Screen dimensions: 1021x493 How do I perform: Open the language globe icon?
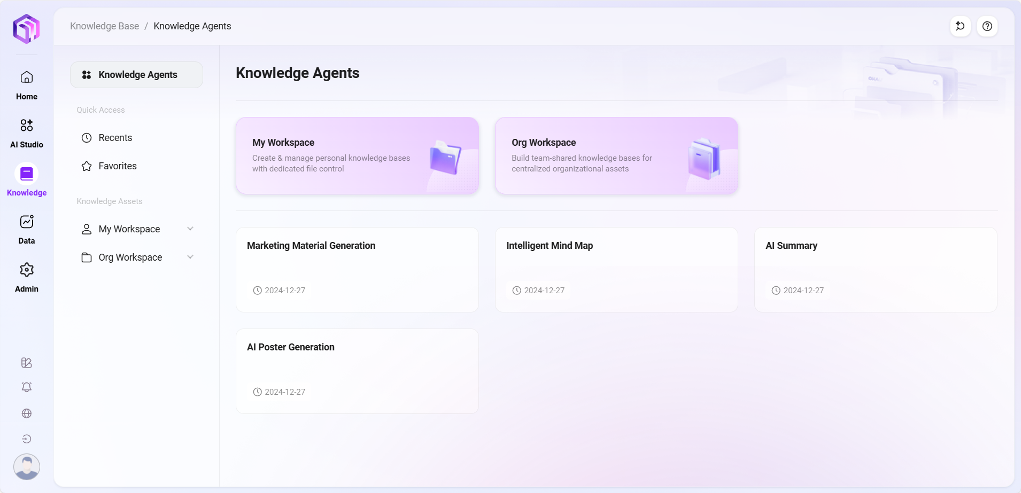point(27,413)
